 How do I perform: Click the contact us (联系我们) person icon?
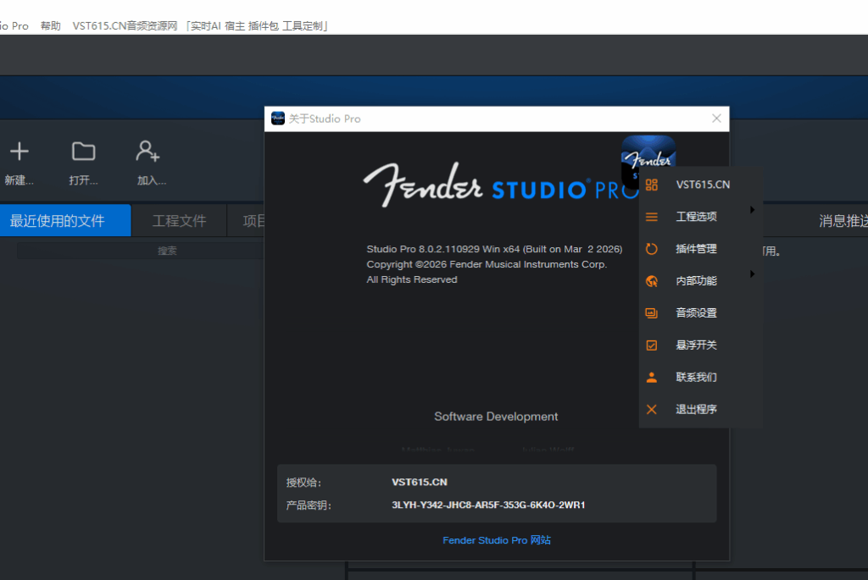click(652, 378)
